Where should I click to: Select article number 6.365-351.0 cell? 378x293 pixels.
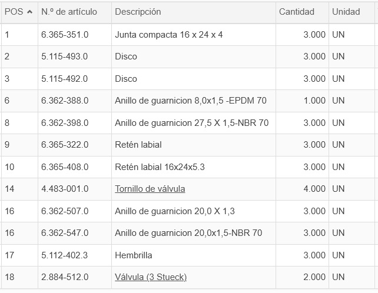click(x=65, y=35)
